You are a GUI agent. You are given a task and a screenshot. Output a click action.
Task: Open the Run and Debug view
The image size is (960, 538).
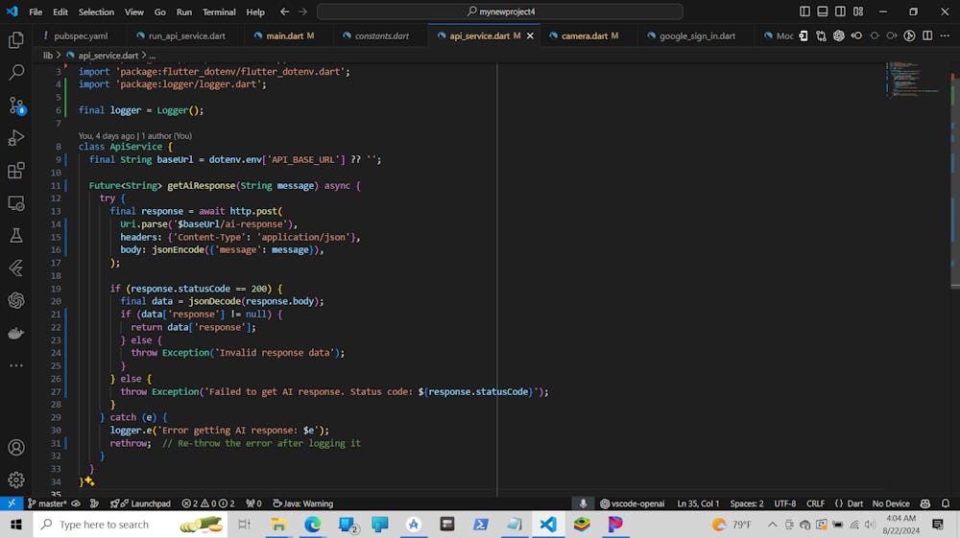tap(16, 138)
